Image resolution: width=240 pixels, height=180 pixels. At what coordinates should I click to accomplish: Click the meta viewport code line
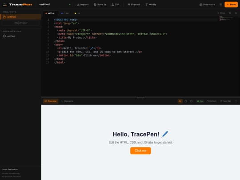coord(112,34)
